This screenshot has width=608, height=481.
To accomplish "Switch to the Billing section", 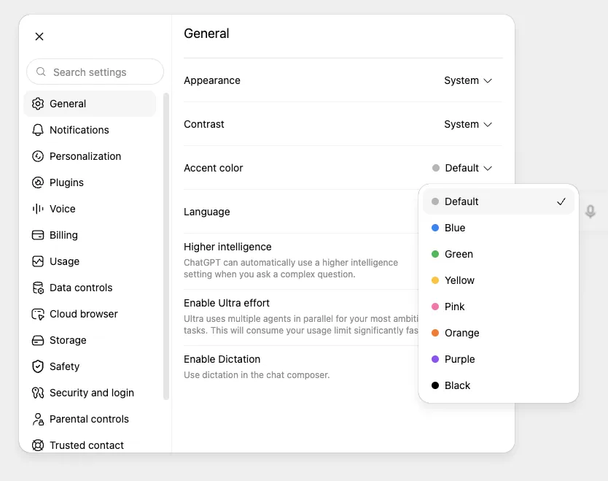I will [90, 235].
